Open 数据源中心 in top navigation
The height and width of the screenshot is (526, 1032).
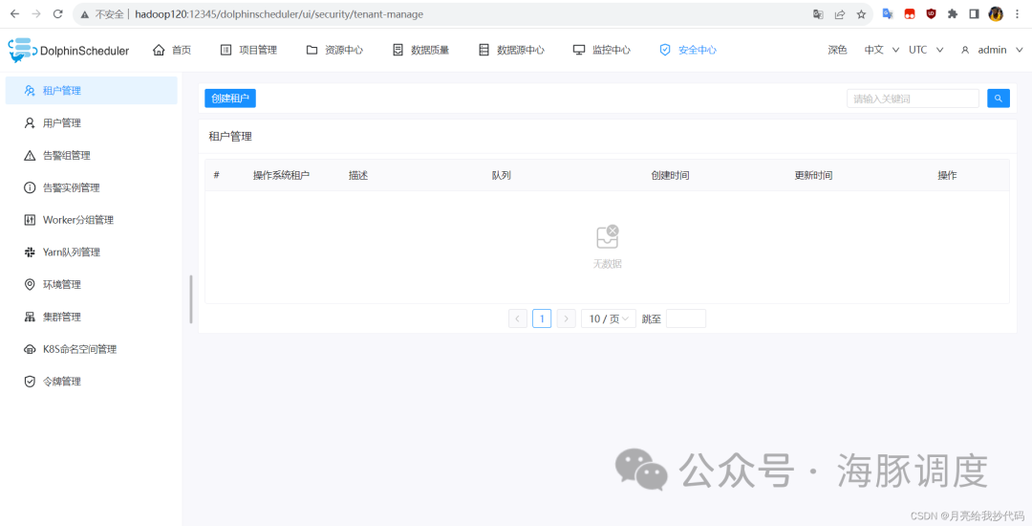click(x=511, y=50)
